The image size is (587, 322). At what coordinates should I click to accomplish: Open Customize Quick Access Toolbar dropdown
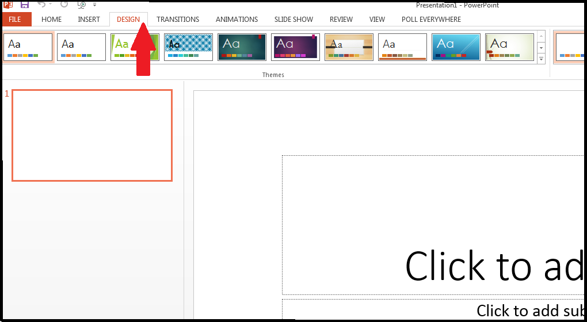pyautogui.click(x=95, y=5)
